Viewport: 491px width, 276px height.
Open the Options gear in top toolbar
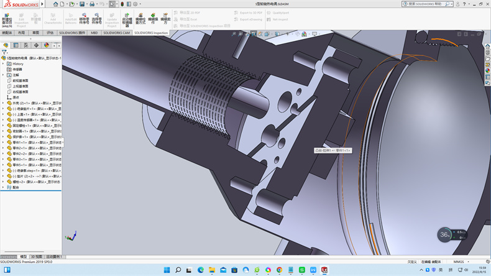pos(135,4)
